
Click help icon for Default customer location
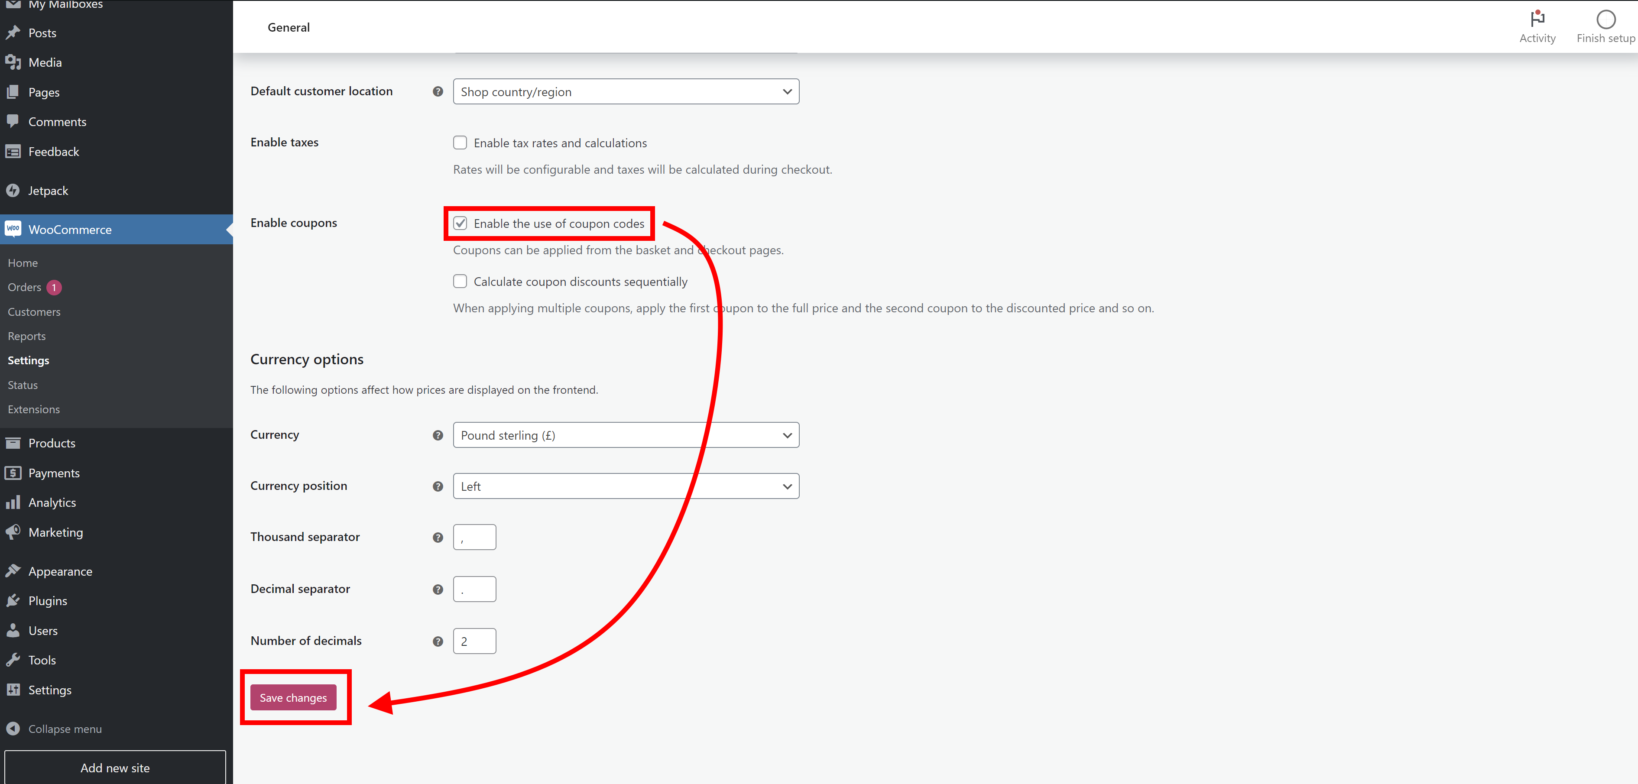(x=438, y=91)
